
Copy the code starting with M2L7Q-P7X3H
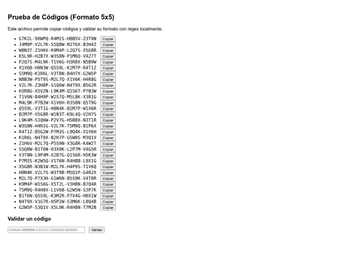coord(108,179)
